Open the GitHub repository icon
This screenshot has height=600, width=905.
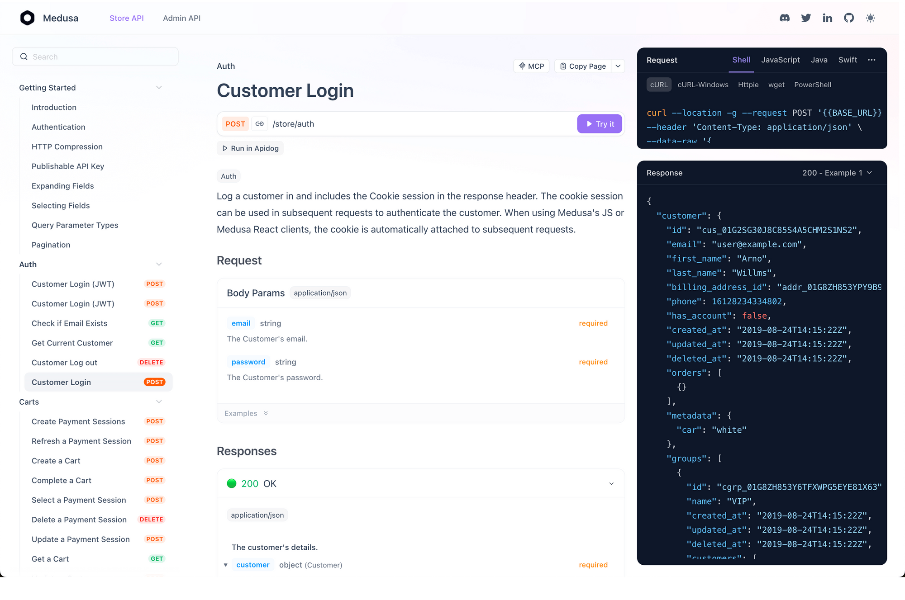point(849,18)
